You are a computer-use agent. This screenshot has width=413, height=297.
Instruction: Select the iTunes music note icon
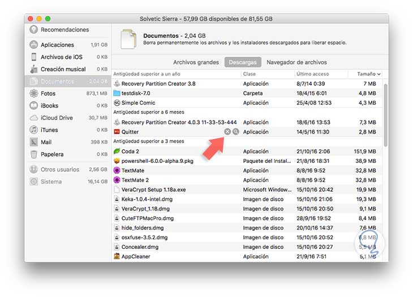tap(34, 130)
